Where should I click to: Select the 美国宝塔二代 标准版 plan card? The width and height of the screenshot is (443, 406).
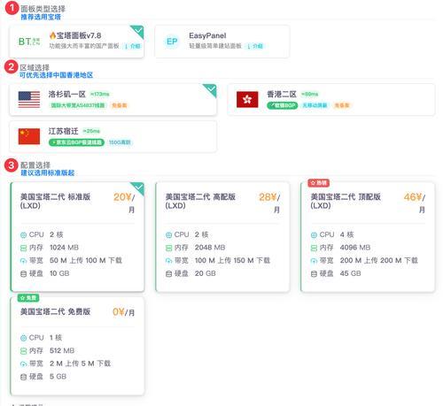[77, 237]
